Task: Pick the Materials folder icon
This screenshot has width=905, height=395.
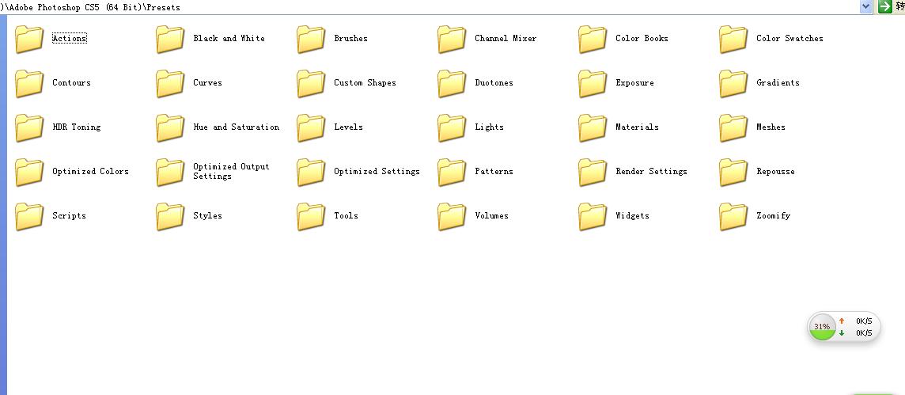Action: point(593,128)
